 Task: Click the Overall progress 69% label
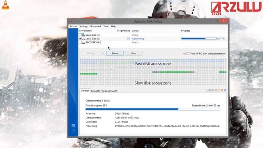click(x=96, y=106)
